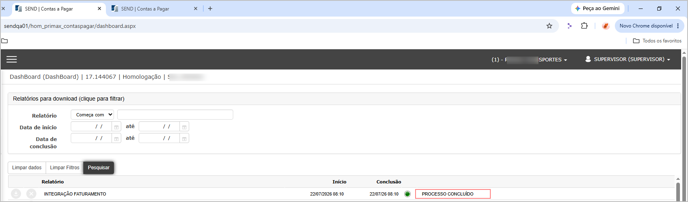Sort by the Conclusão column header
This screenshot has height=202, width=688.
click(389, 182)
